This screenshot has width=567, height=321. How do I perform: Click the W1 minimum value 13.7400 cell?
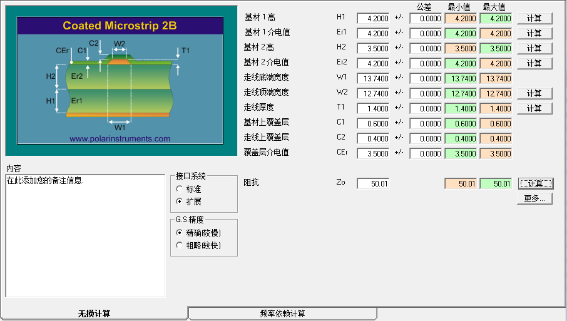[461, 78]
